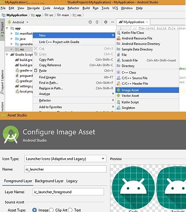The width and height of the screenshot is (186, 212).
Task: Click the Circle icon preview thumbnail
Action: [133, 188]
